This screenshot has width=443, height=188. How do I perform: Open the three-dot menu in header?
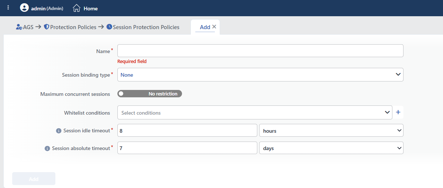(x=8, y=8)
